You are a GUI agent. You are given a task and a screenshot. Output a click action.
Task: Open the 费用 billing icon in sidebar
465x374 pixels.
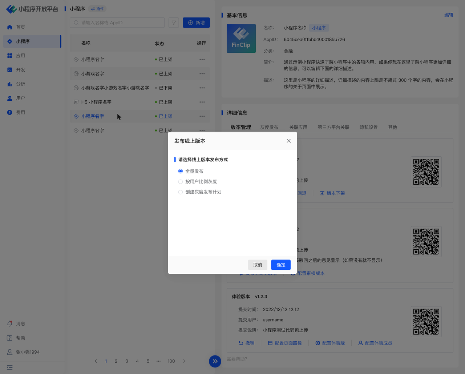(10, 112)
